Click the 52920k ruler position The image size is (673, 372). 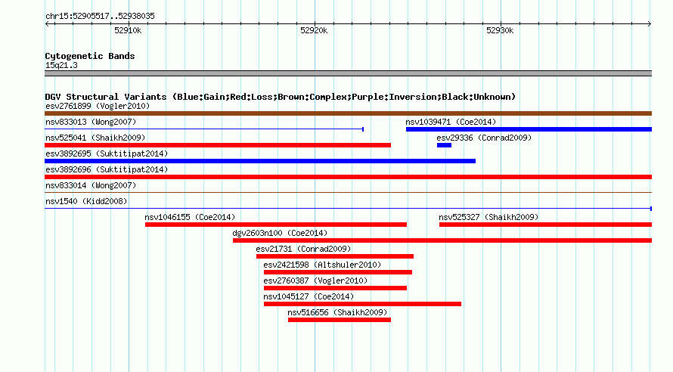click(x=314, y=30)
